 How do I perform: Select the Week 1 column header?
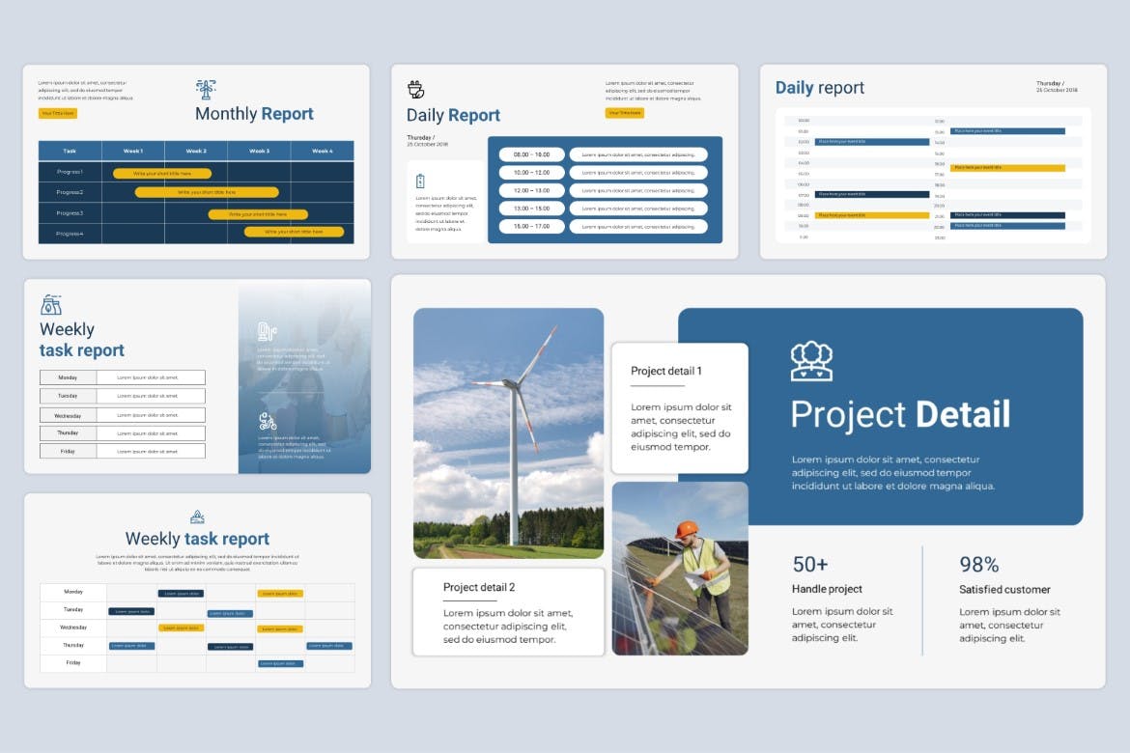point(133,151)
